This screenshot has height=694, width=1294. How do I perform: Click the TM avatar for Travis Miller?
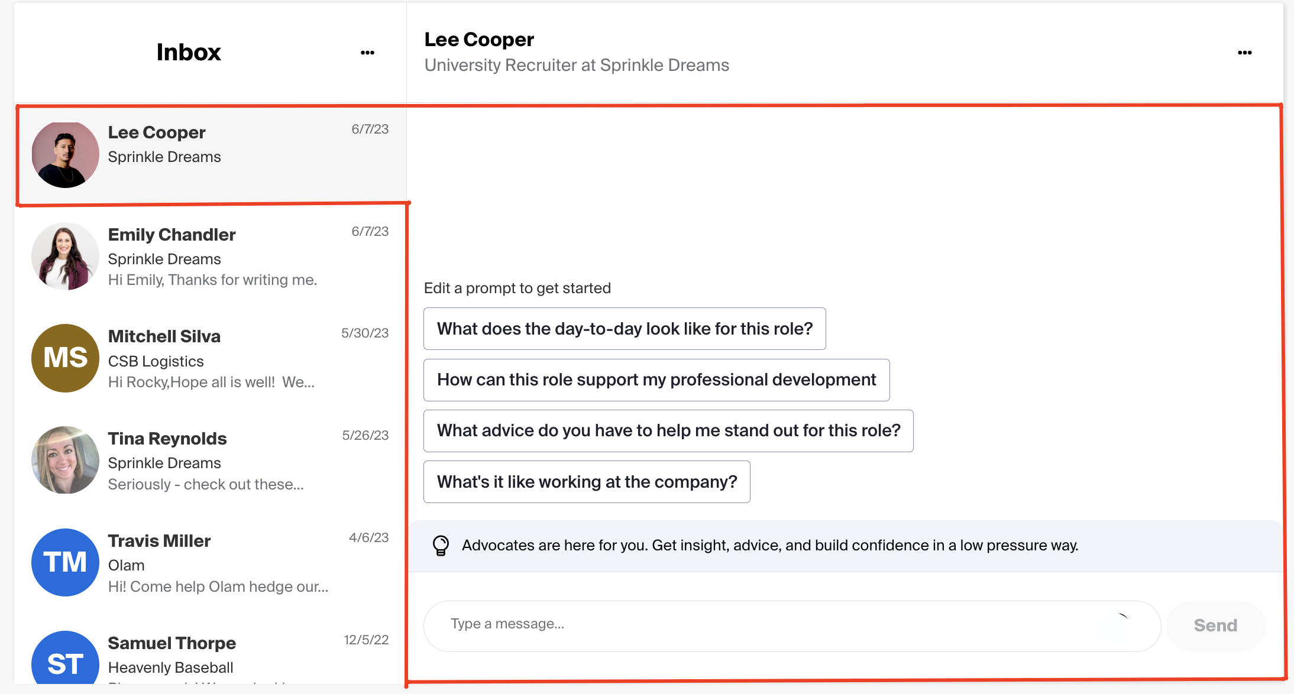point(65,562)
